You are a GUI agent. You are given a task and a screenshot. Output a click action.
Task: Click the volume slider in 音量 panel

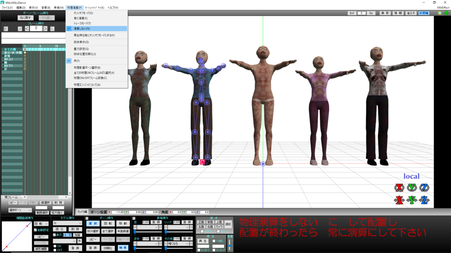230,245
